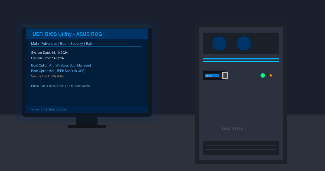Select System Time 14:32:07 field

tap(48, 58)
